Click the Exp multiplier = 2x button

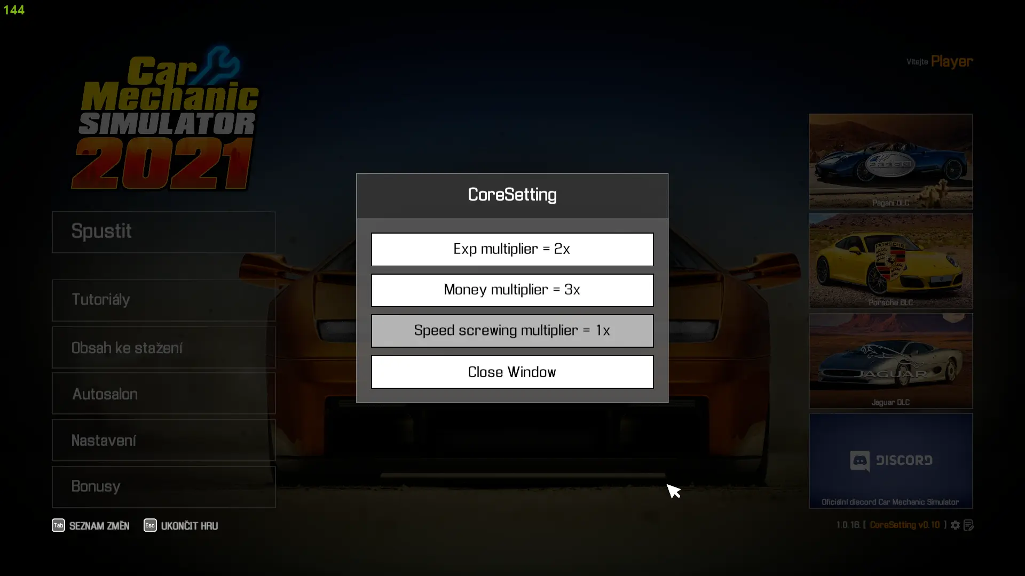(512, 248)
